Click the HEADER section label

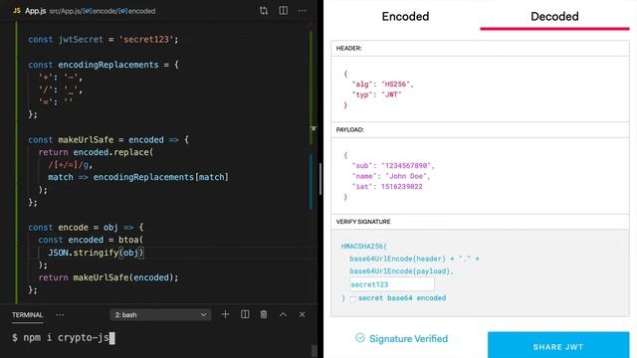pos(348,49)
